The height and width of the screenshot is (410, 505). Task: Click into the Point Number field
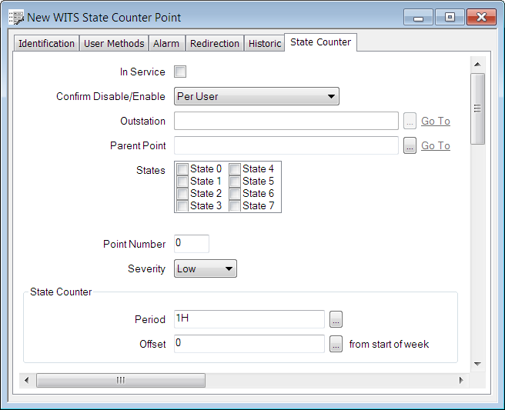(x=192, y=244)
